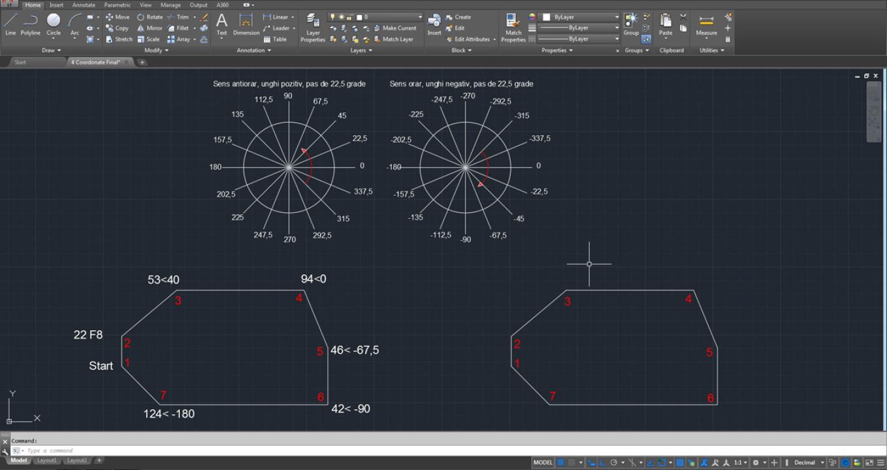The image size is (887, 470).
Task: Select the Circle tool
Action: tap(54, 25)
